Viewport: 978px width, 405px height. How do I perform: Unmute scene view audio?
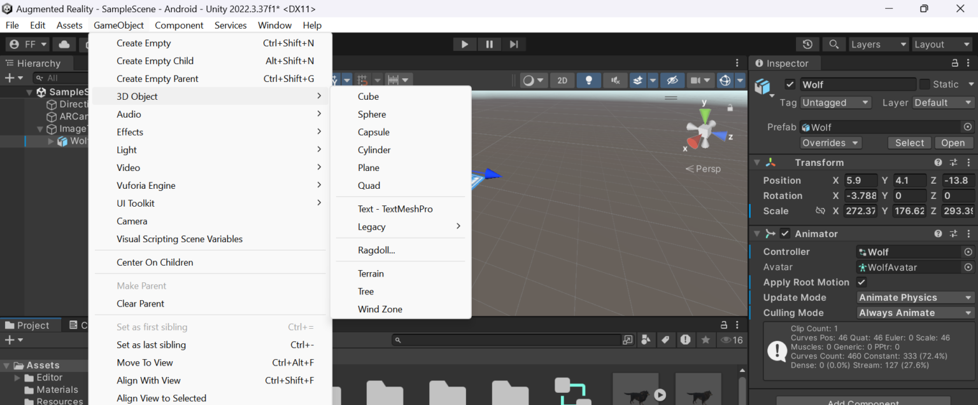614,80
